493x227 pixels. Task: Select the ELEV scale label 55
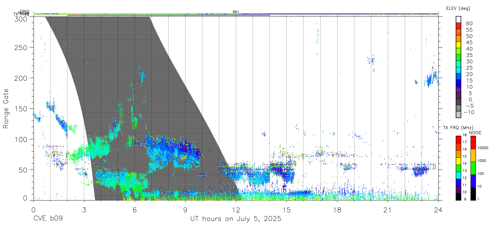pos(469,30)
